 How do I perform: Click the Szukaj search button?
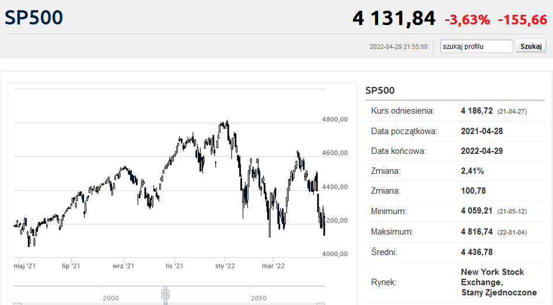(530, 46)
